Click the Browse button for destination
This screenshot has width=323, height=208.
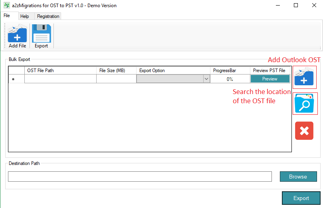click(x=298, y=177)
